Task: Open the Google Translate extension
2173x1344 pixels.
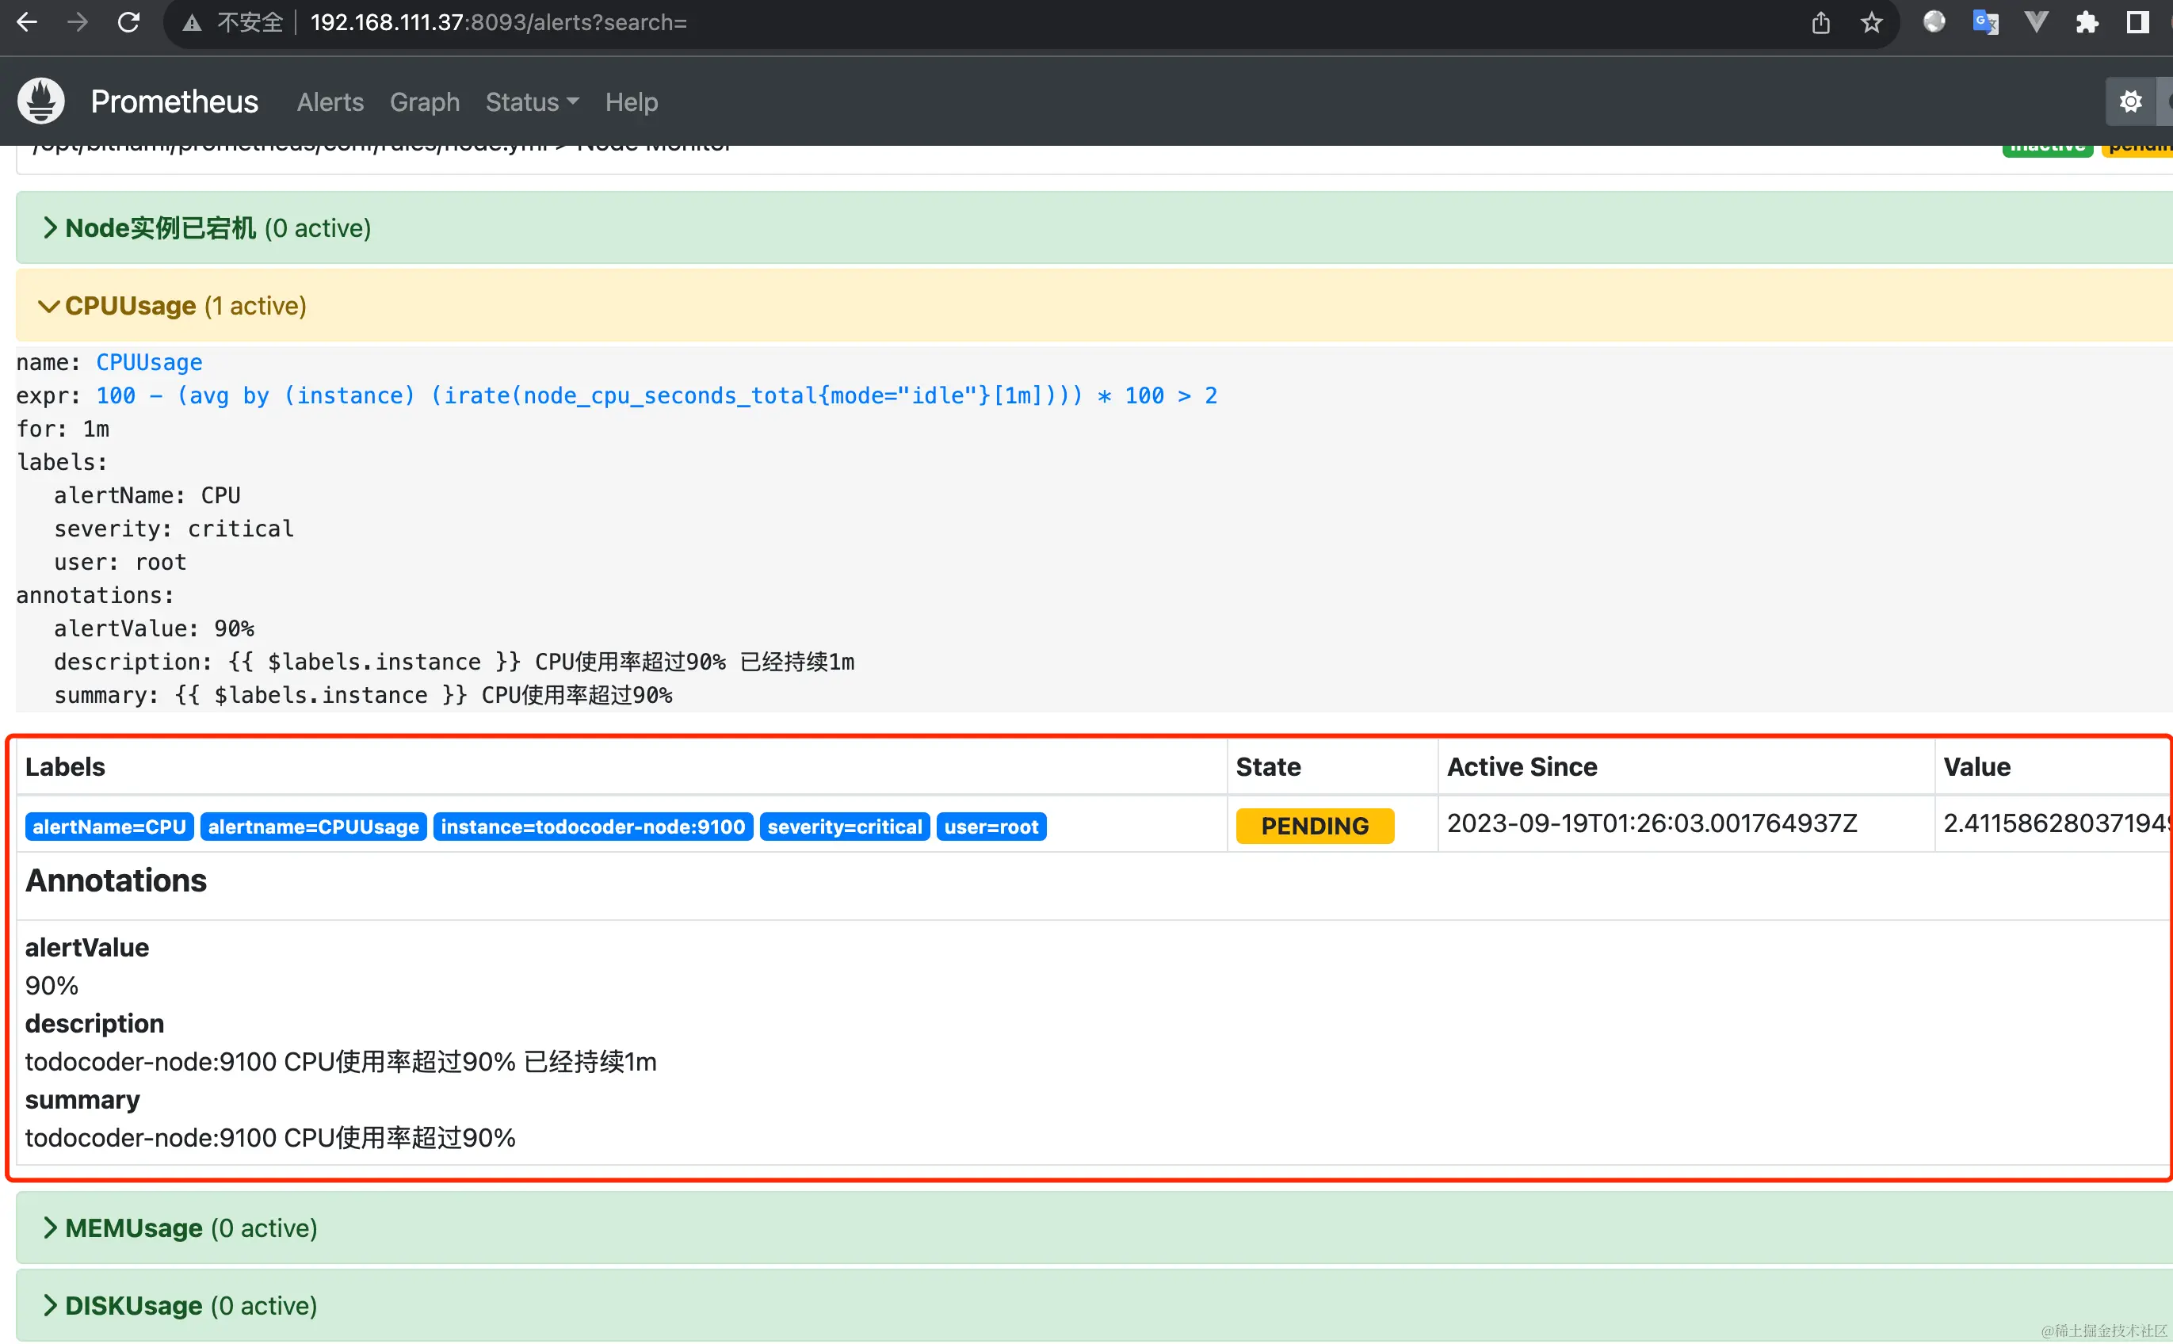Action: 1985,22
